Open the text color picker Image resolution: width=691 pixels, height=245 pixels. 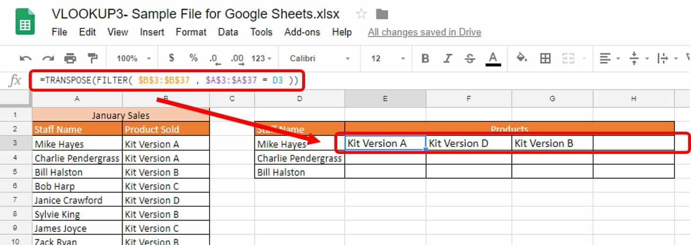[x=493, y=59]
